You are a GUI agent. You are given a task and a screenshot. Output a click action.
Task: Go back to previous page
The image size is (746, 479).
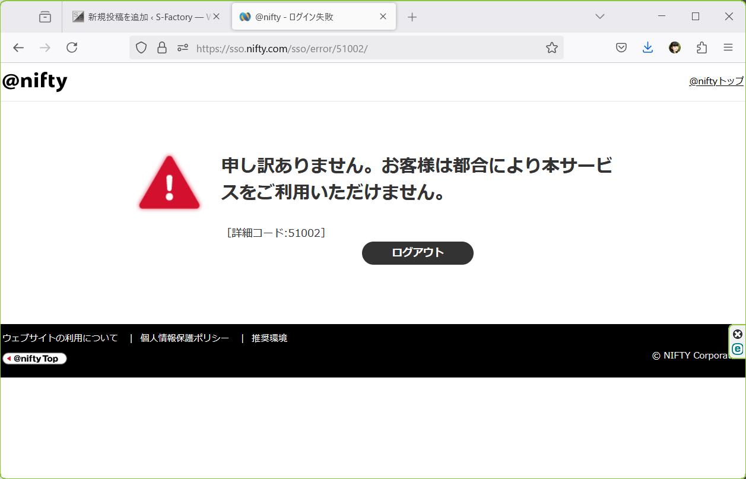point(18,48)
